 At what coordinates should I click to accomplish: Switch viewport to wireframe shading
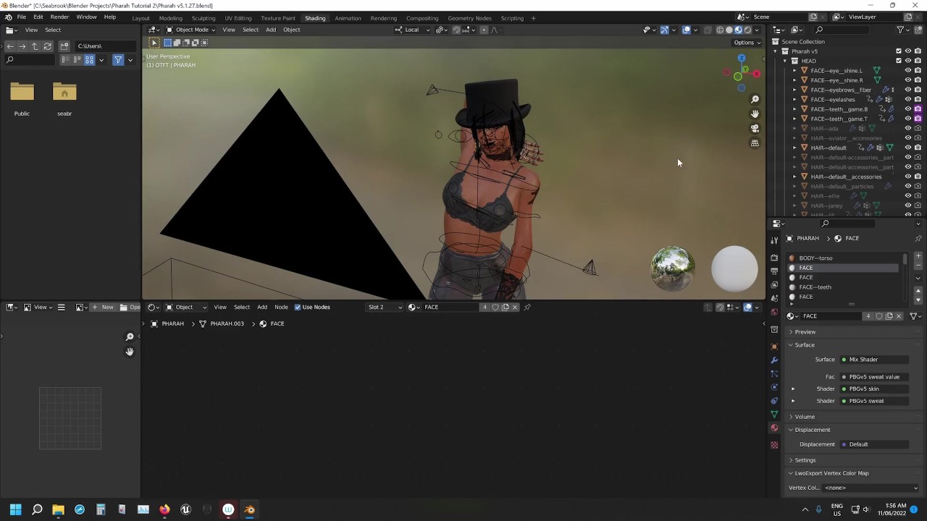720,30
